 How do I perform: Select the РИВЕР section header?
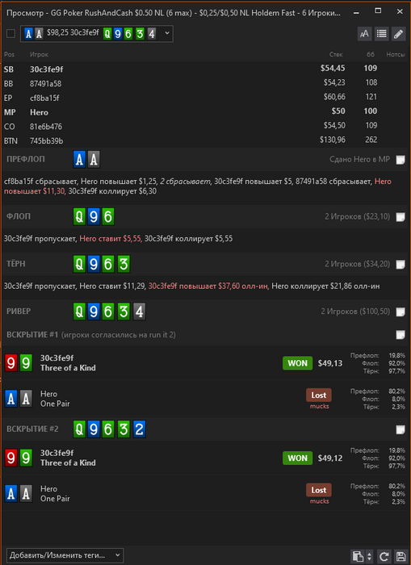pyautogui.click(x=19, y=311)
